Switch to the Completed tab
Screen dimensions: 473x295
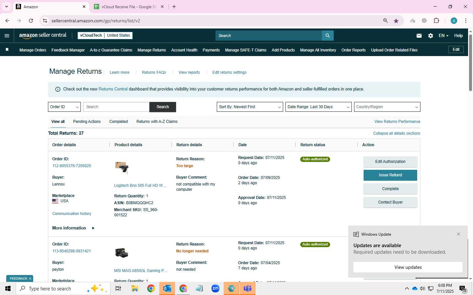tap(119, 122)
